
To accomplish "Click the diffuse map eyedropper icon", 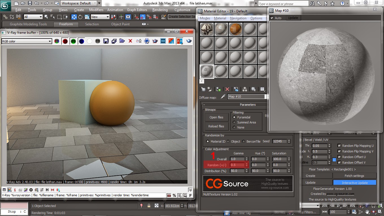I will 223,96.
